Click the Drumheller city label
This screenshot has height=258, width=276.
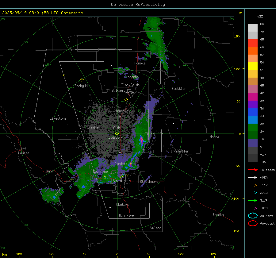point(180,151)
